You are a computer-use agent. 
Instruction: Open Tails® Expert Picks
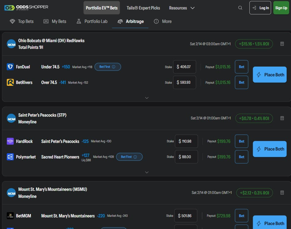143,8
